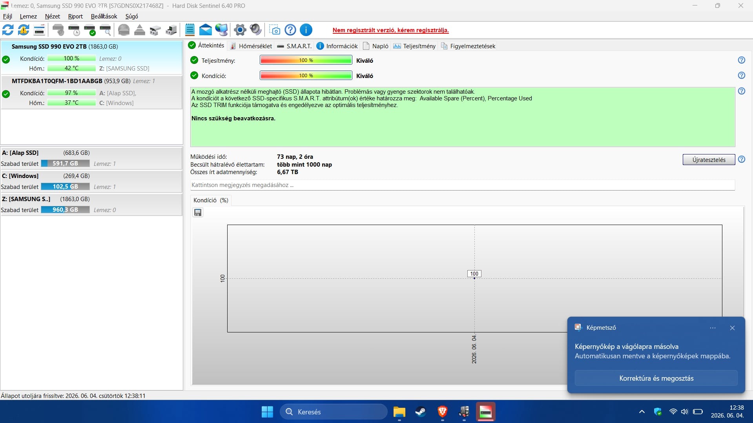The width and height of the screenshot is (753, 423).
Task: Open the Windows Start menu
Action: [267, 412]
